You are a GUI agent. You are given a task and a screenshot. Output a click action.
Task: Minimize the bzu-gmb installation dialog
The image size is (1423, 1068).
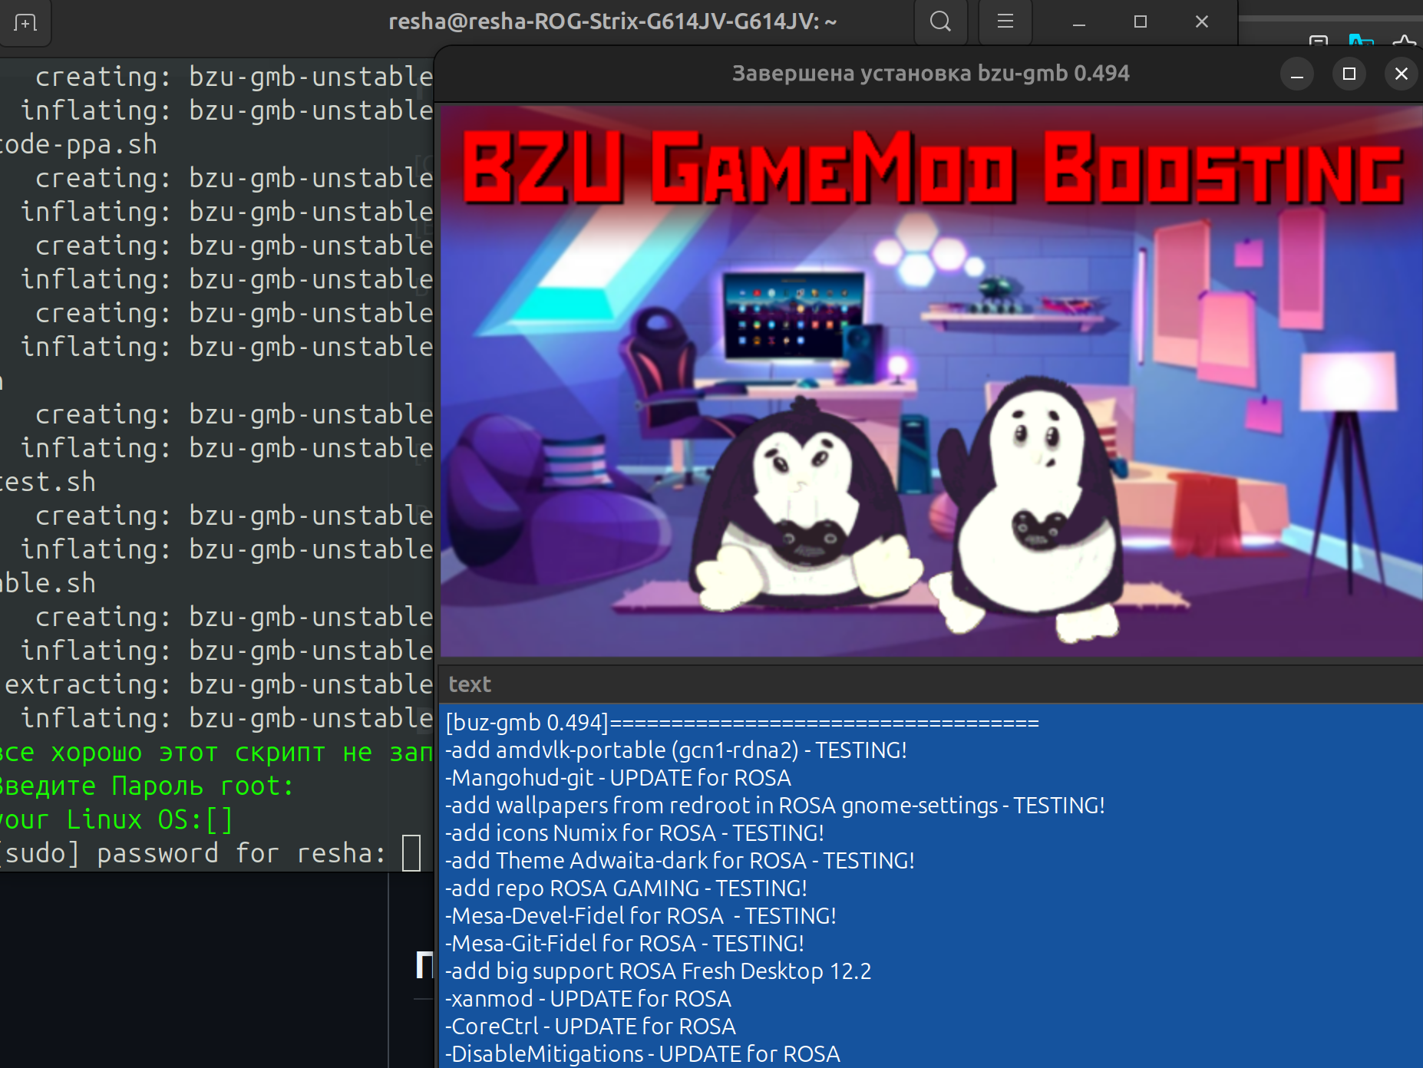tap(1297, 74)
